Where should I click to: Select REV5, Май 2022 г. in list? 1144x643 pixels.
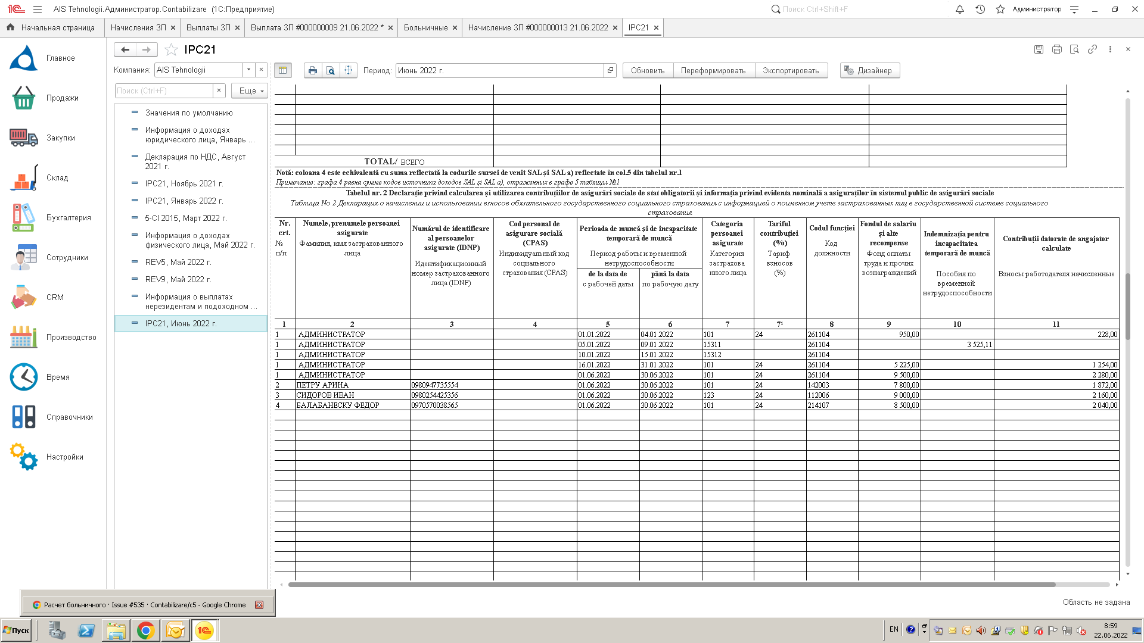click(x=178, y=262)
